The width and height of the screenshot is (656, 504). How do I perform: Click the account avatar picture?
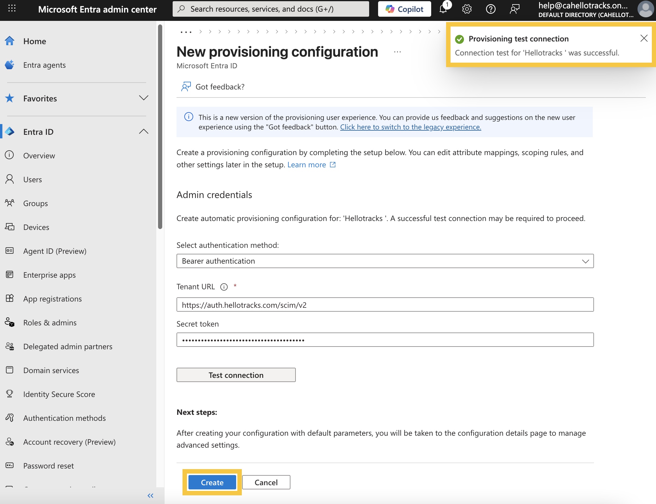pos(645,9)
